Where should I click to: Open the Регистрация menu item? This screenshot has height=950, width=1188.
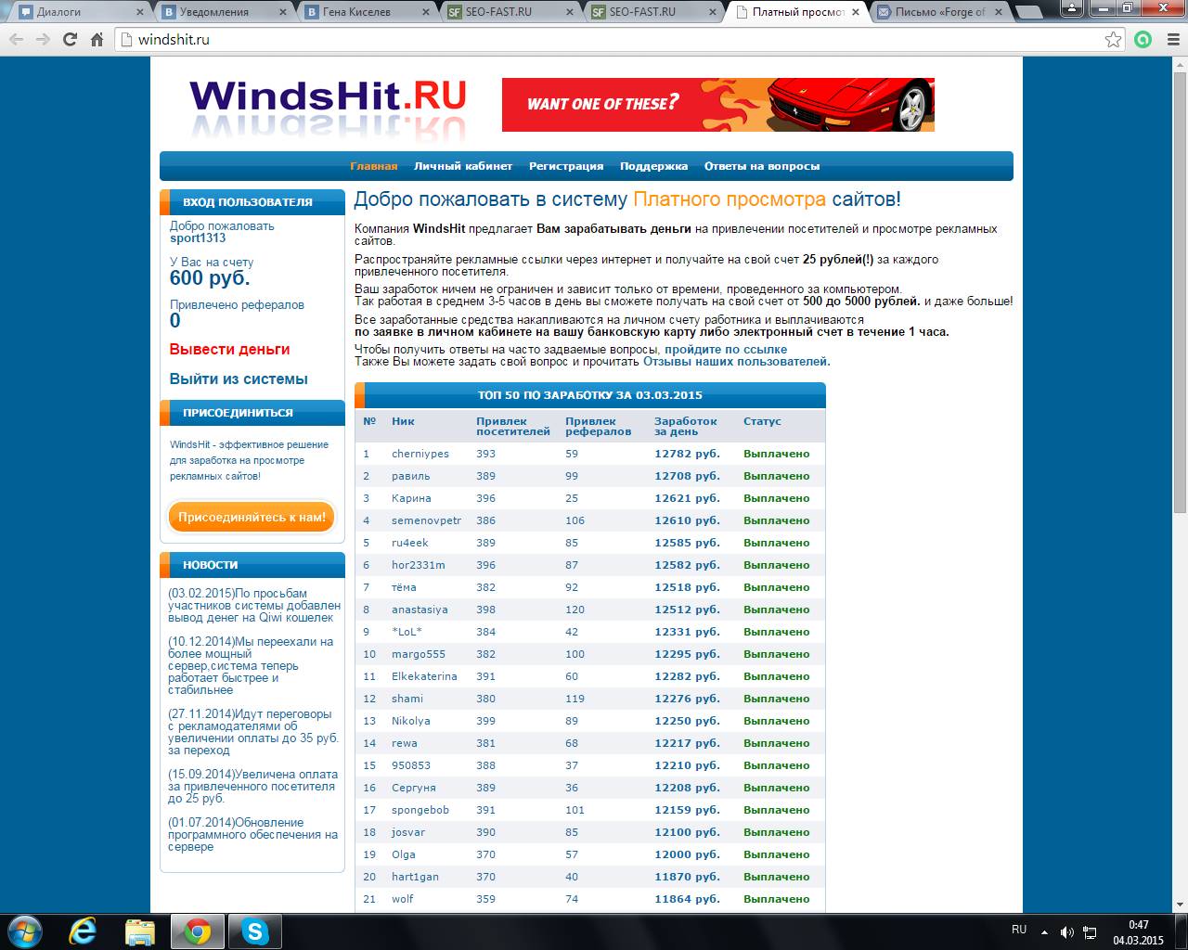tap(566, 166)
